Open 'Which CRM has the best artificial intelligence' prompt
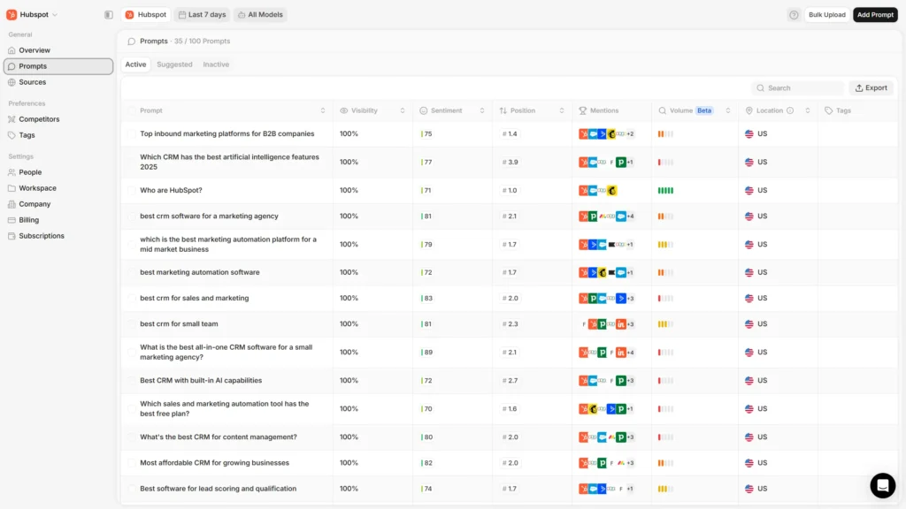This screenshot has height=509, width=906. pos(229,162)
